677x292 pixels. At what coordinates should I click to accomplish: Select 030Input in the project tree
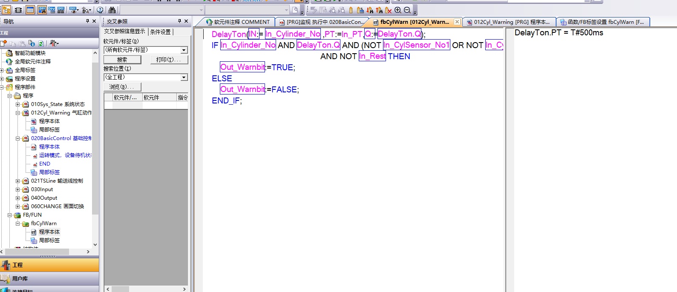pyautogui.click(x=42, y=189)
